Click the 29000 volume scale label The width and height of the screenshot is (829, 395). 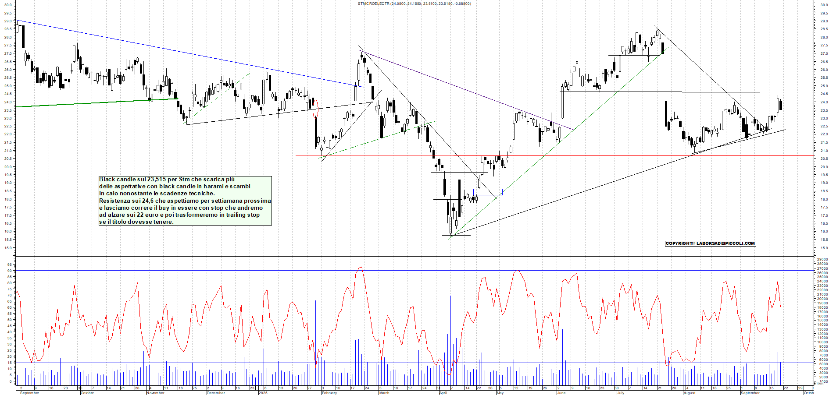[x=822, y=260]
